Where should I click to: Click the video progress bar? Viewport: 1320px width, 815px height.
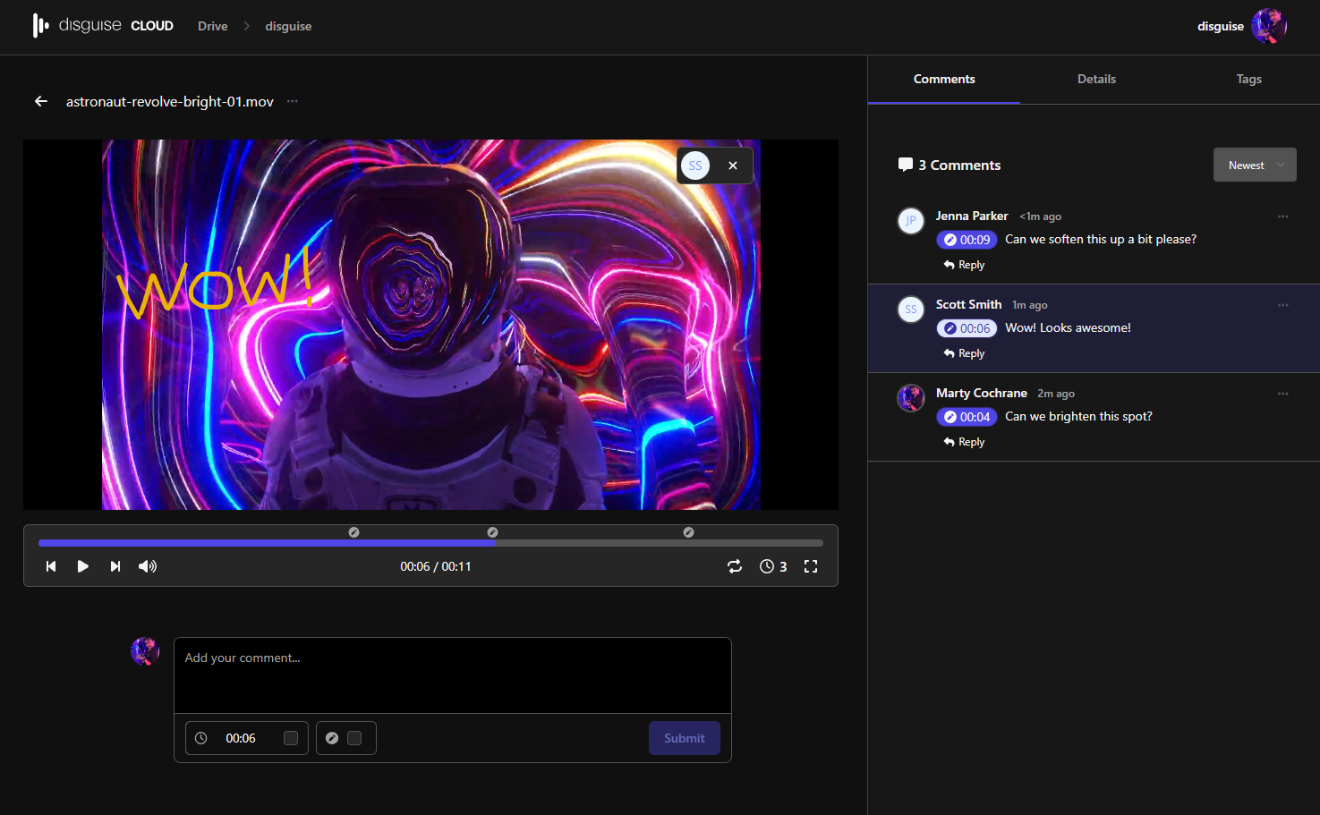(x=430, y=543)
